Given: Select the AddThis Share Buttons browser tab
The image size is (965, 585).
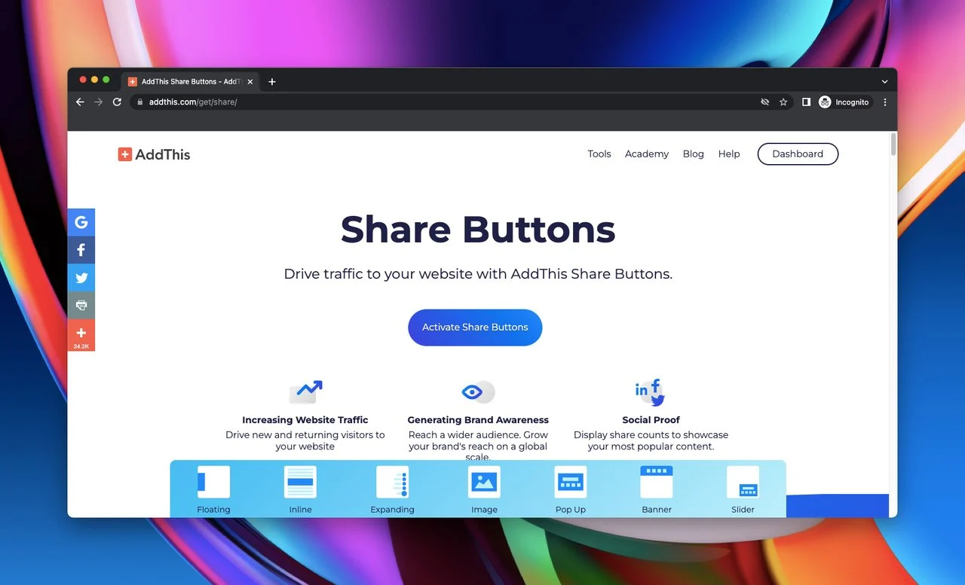Looking at the screenshot, I should (191, 81).
